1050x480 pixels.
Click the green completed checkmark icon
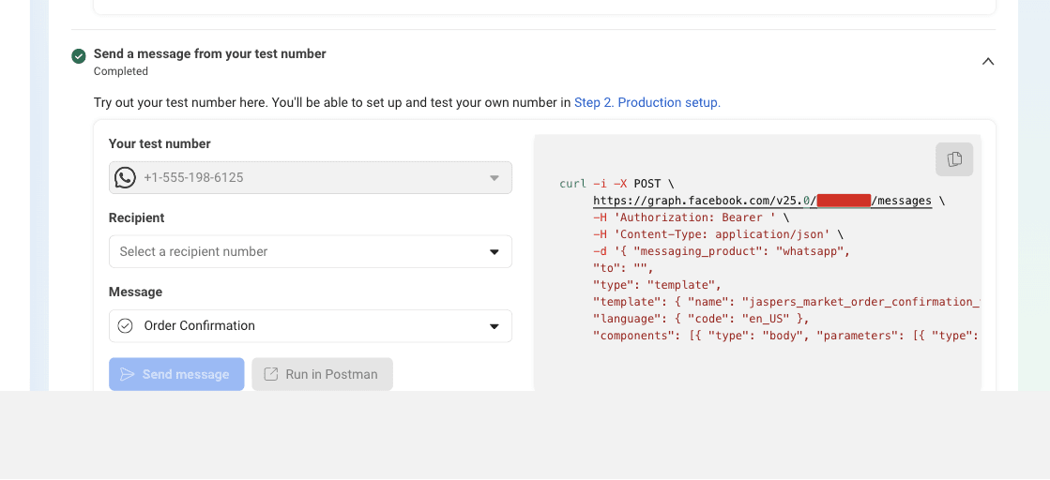(x=79, y=56)
